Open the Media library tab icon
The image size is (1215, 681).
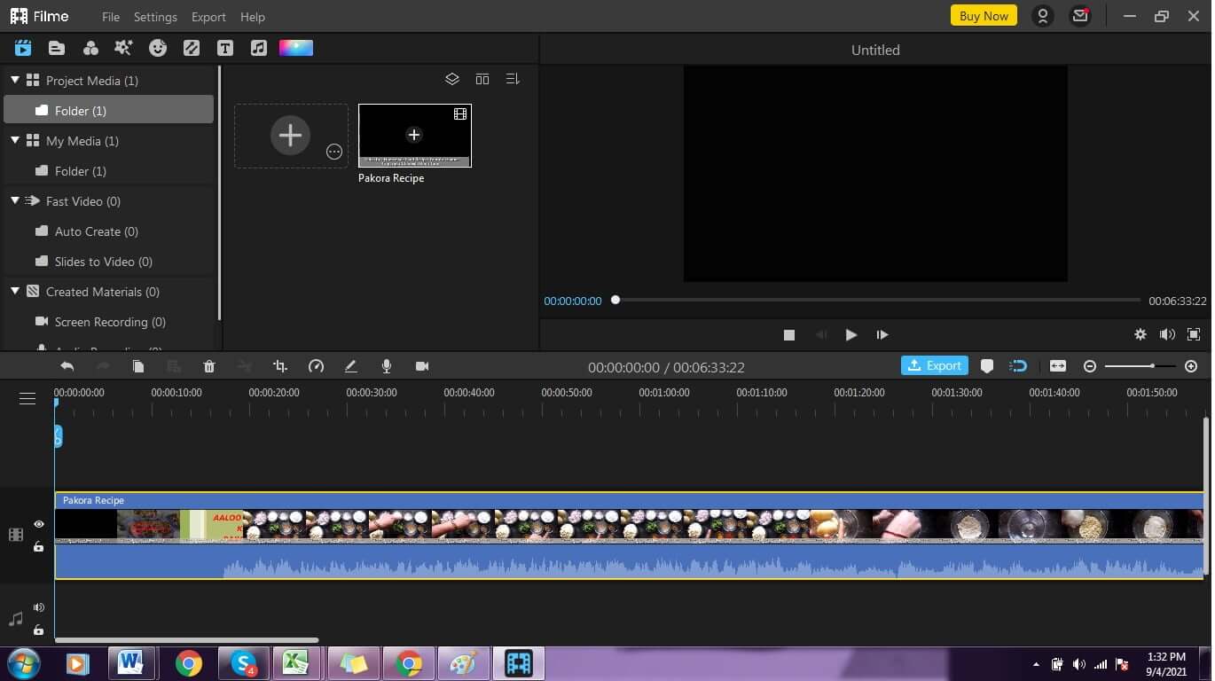23,48
